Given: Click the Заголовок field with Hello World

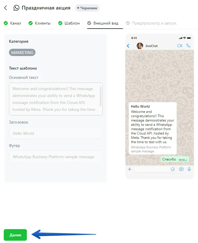Looking at the screenshot, I should [x=55, y=133].
